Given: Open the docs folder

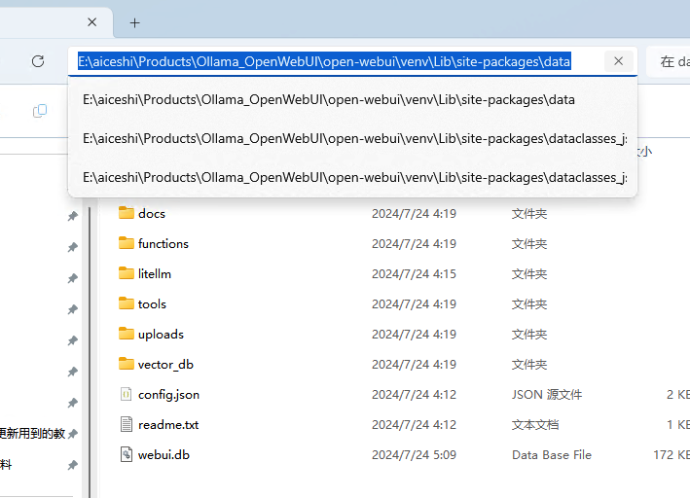Looking at the screenshot, I should pos(152,214).
